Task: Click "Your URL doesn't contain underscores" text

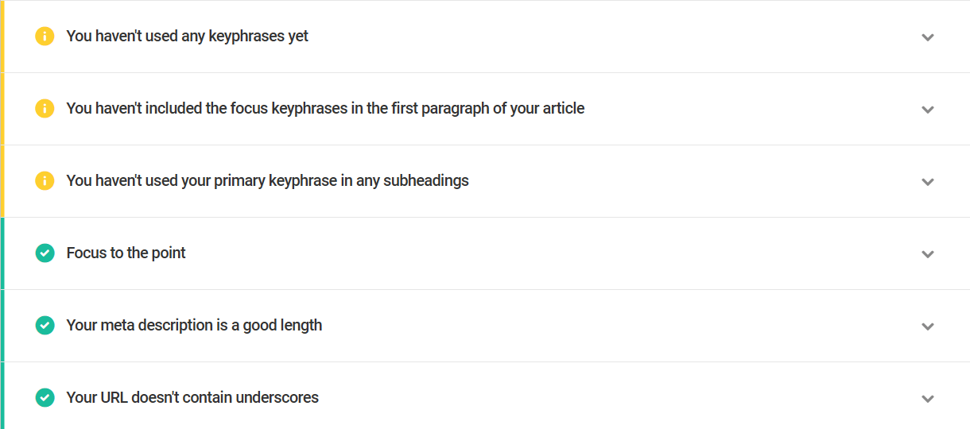Action: (192, 398)
